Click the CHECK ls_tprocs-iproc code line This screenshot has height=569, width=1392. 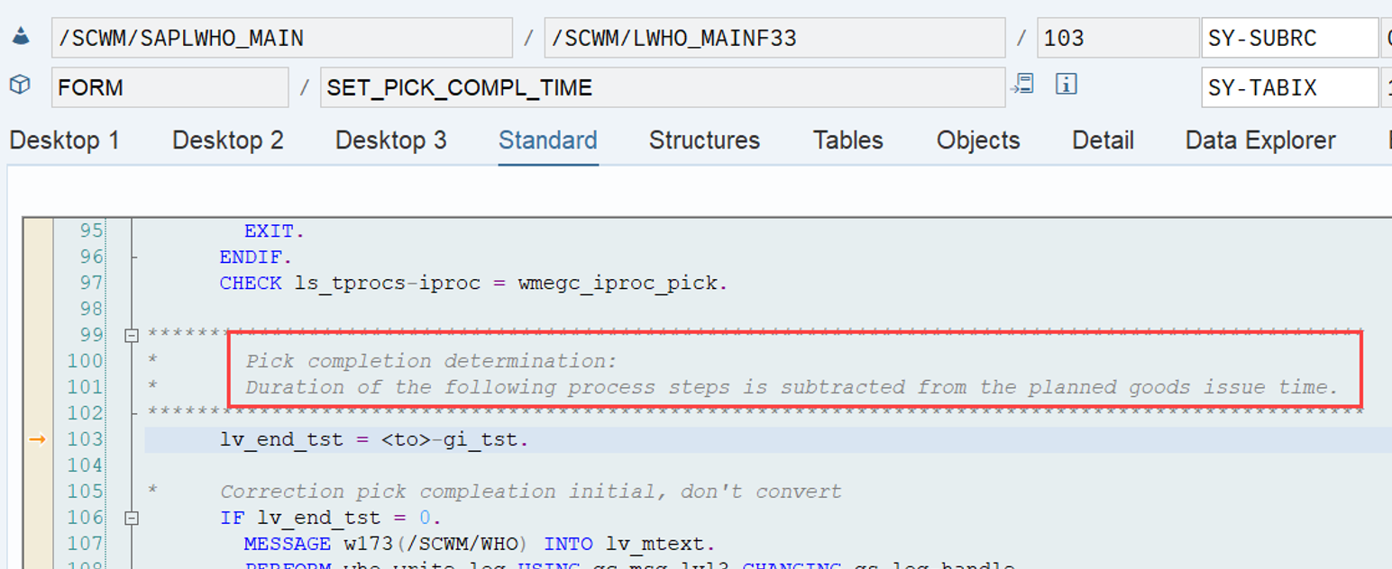pos(472,284)
